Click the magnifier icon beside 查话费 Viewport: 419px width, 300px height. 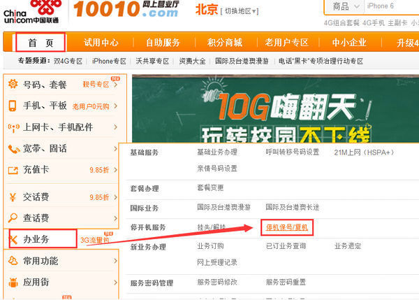point(13,218)
